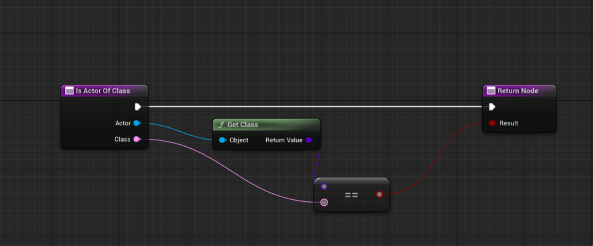Select the Is Actor Of Class node title
The image size is (593, 246).
pos(103,91)
